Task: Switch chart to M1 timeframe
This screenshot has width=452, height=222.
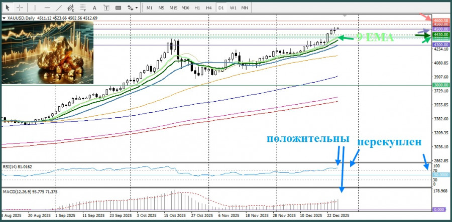Action: coord(150,8)
